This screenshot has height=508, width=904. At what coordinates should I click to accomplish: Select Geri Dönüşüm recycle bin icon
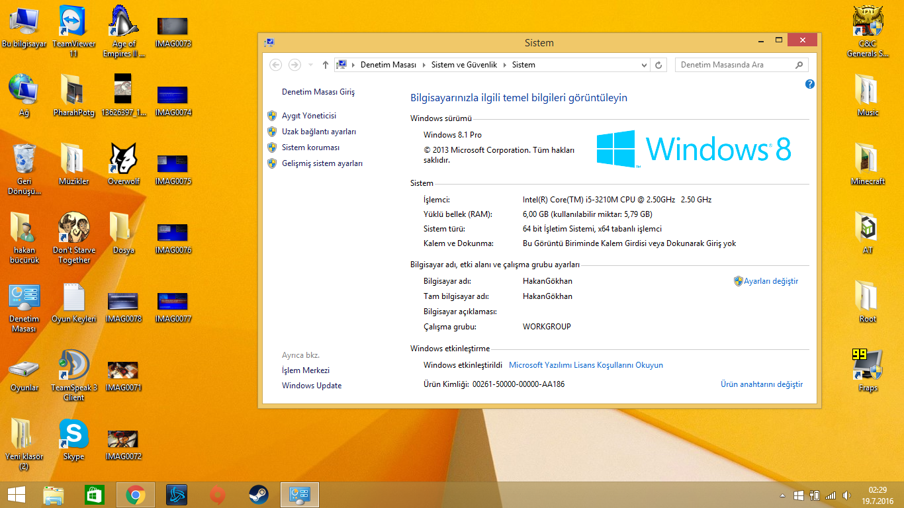(x=24, y=169)
